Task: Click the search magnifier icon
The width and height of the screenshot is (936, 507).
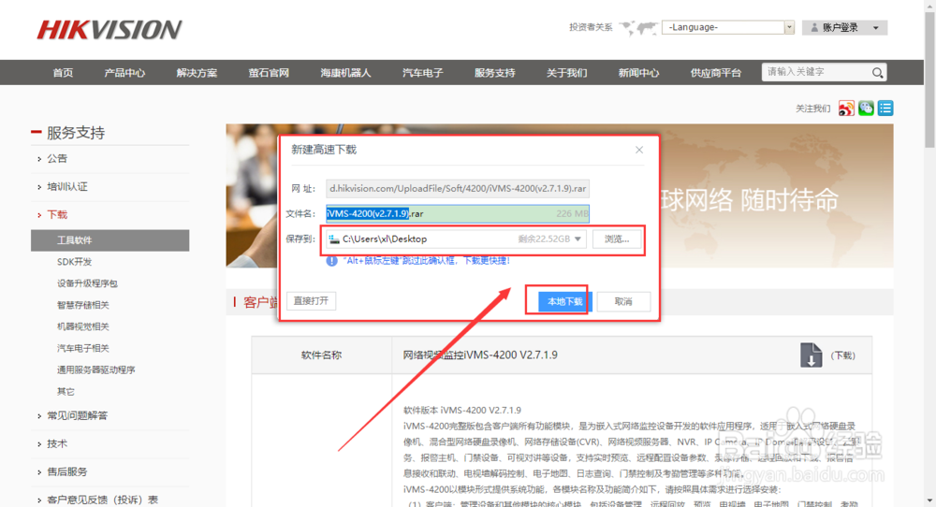Action: click(877, 73)
